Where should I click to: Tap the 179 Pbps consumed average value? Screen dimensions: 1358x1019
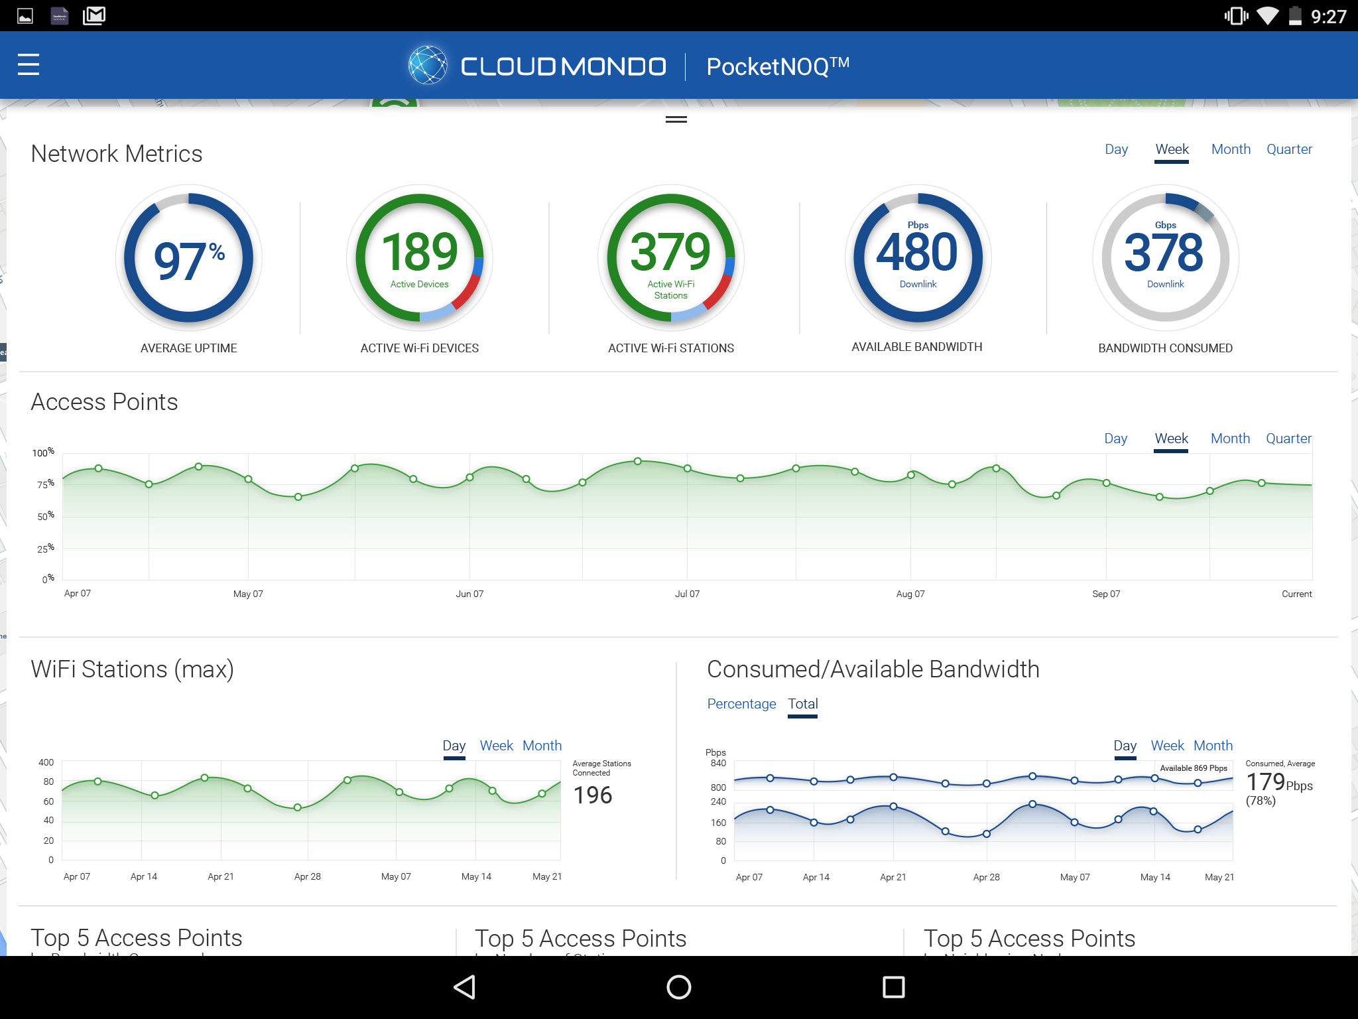[x=1280, y=783]
